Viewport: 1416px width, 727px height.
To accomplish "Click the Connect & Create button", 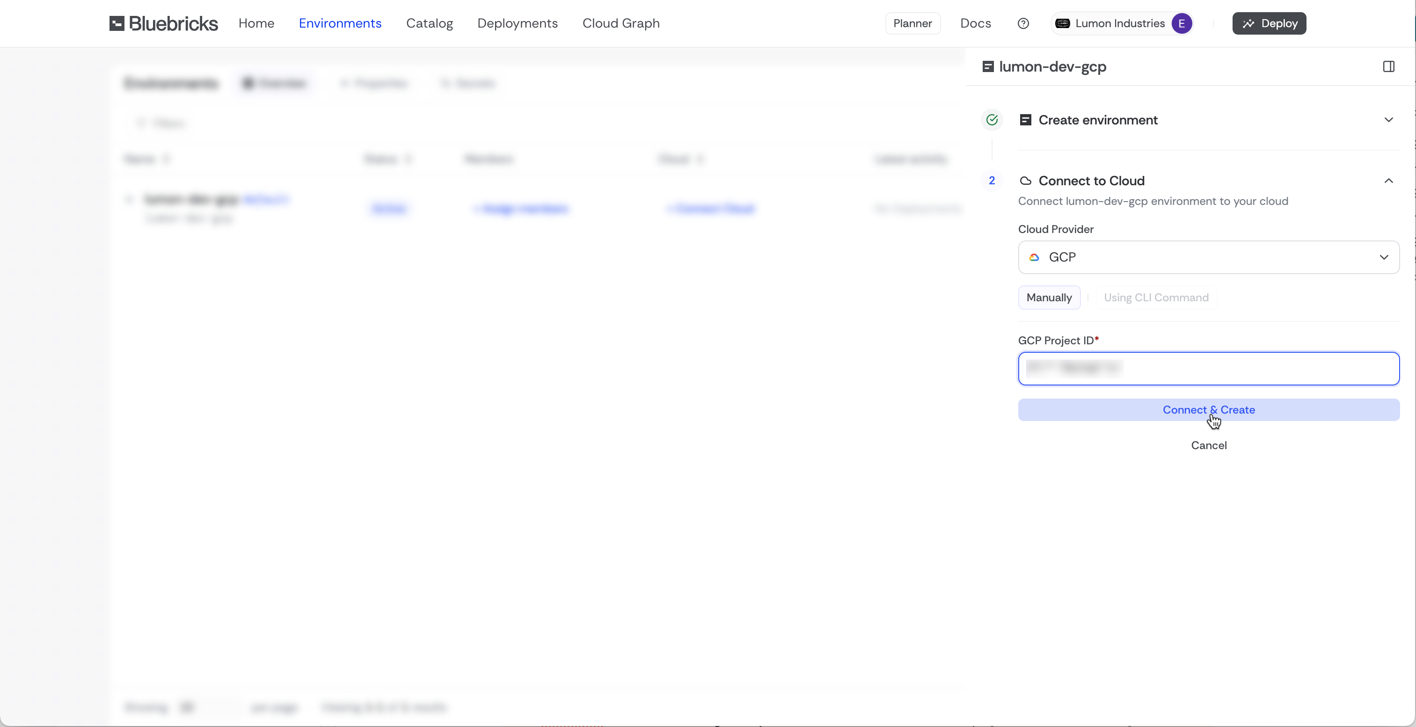I will click(x=1208, y=410).
